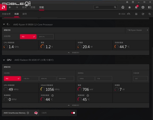The width and height of the screenshot is (153, 120).
Task: Open help for 接面溫度 junction temperature
Action: coord(88,96)
